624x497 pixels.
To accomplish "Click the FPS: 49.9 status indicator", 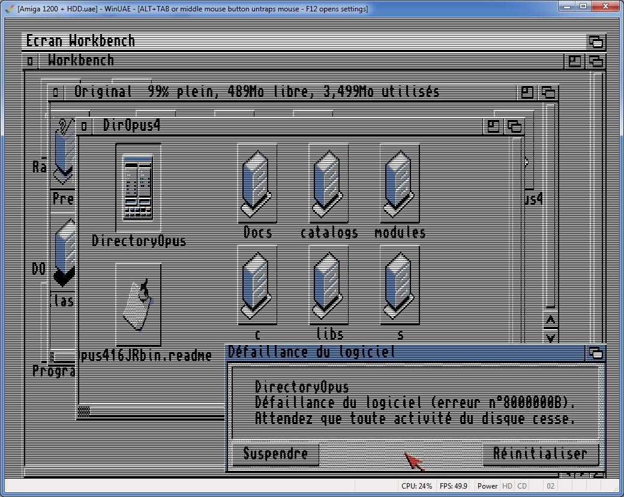I will (x=453, y=486).
